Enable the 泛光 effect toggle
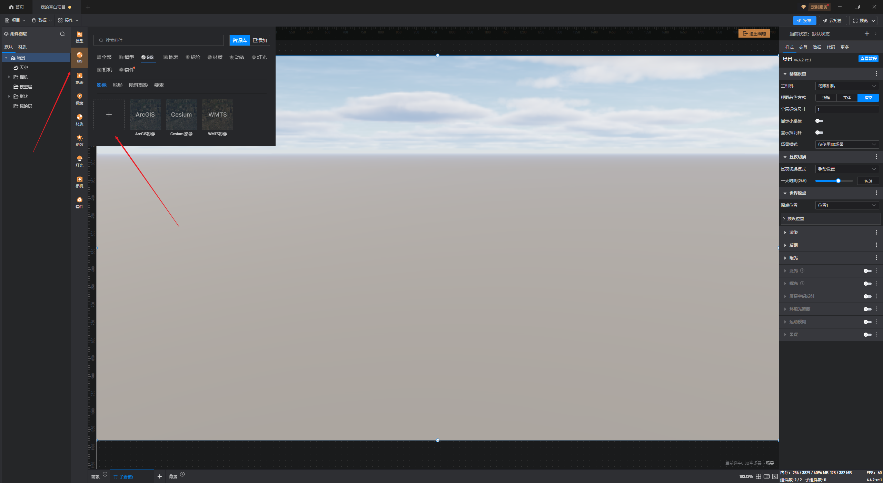Viewport: 883px width, 483px height. pos(867,271)
